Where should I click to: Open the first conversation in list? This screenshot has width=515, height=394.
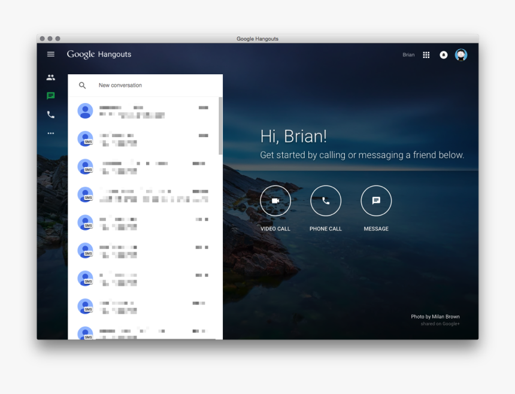pyautogui.click(x=145, y=111)
